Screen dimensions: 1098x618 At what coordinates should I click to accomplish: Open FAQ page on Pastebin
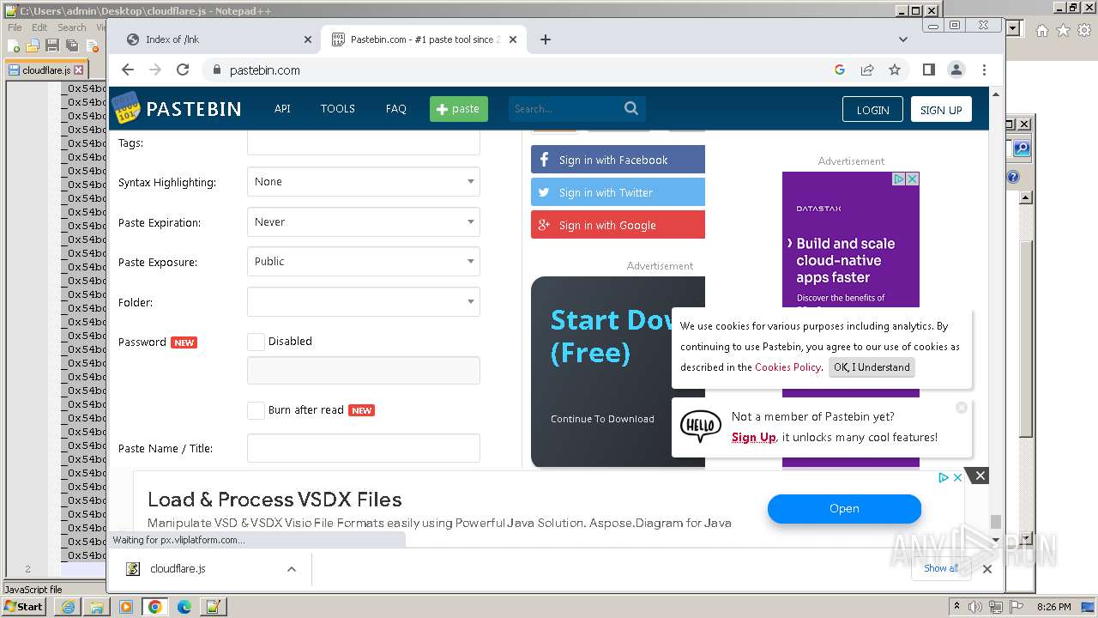(396, 109)
